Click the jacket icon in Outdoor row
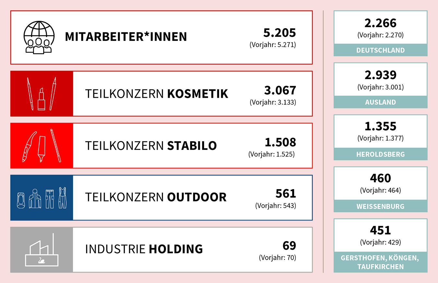 pyautogui.click(x=34, y=198)
